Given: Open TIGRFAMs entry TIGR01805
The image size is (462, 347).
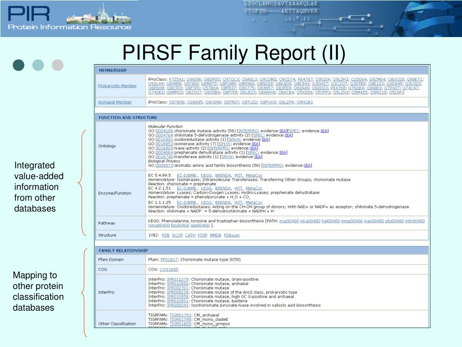Looking at the screenshot, I should (x=180, y=324).
